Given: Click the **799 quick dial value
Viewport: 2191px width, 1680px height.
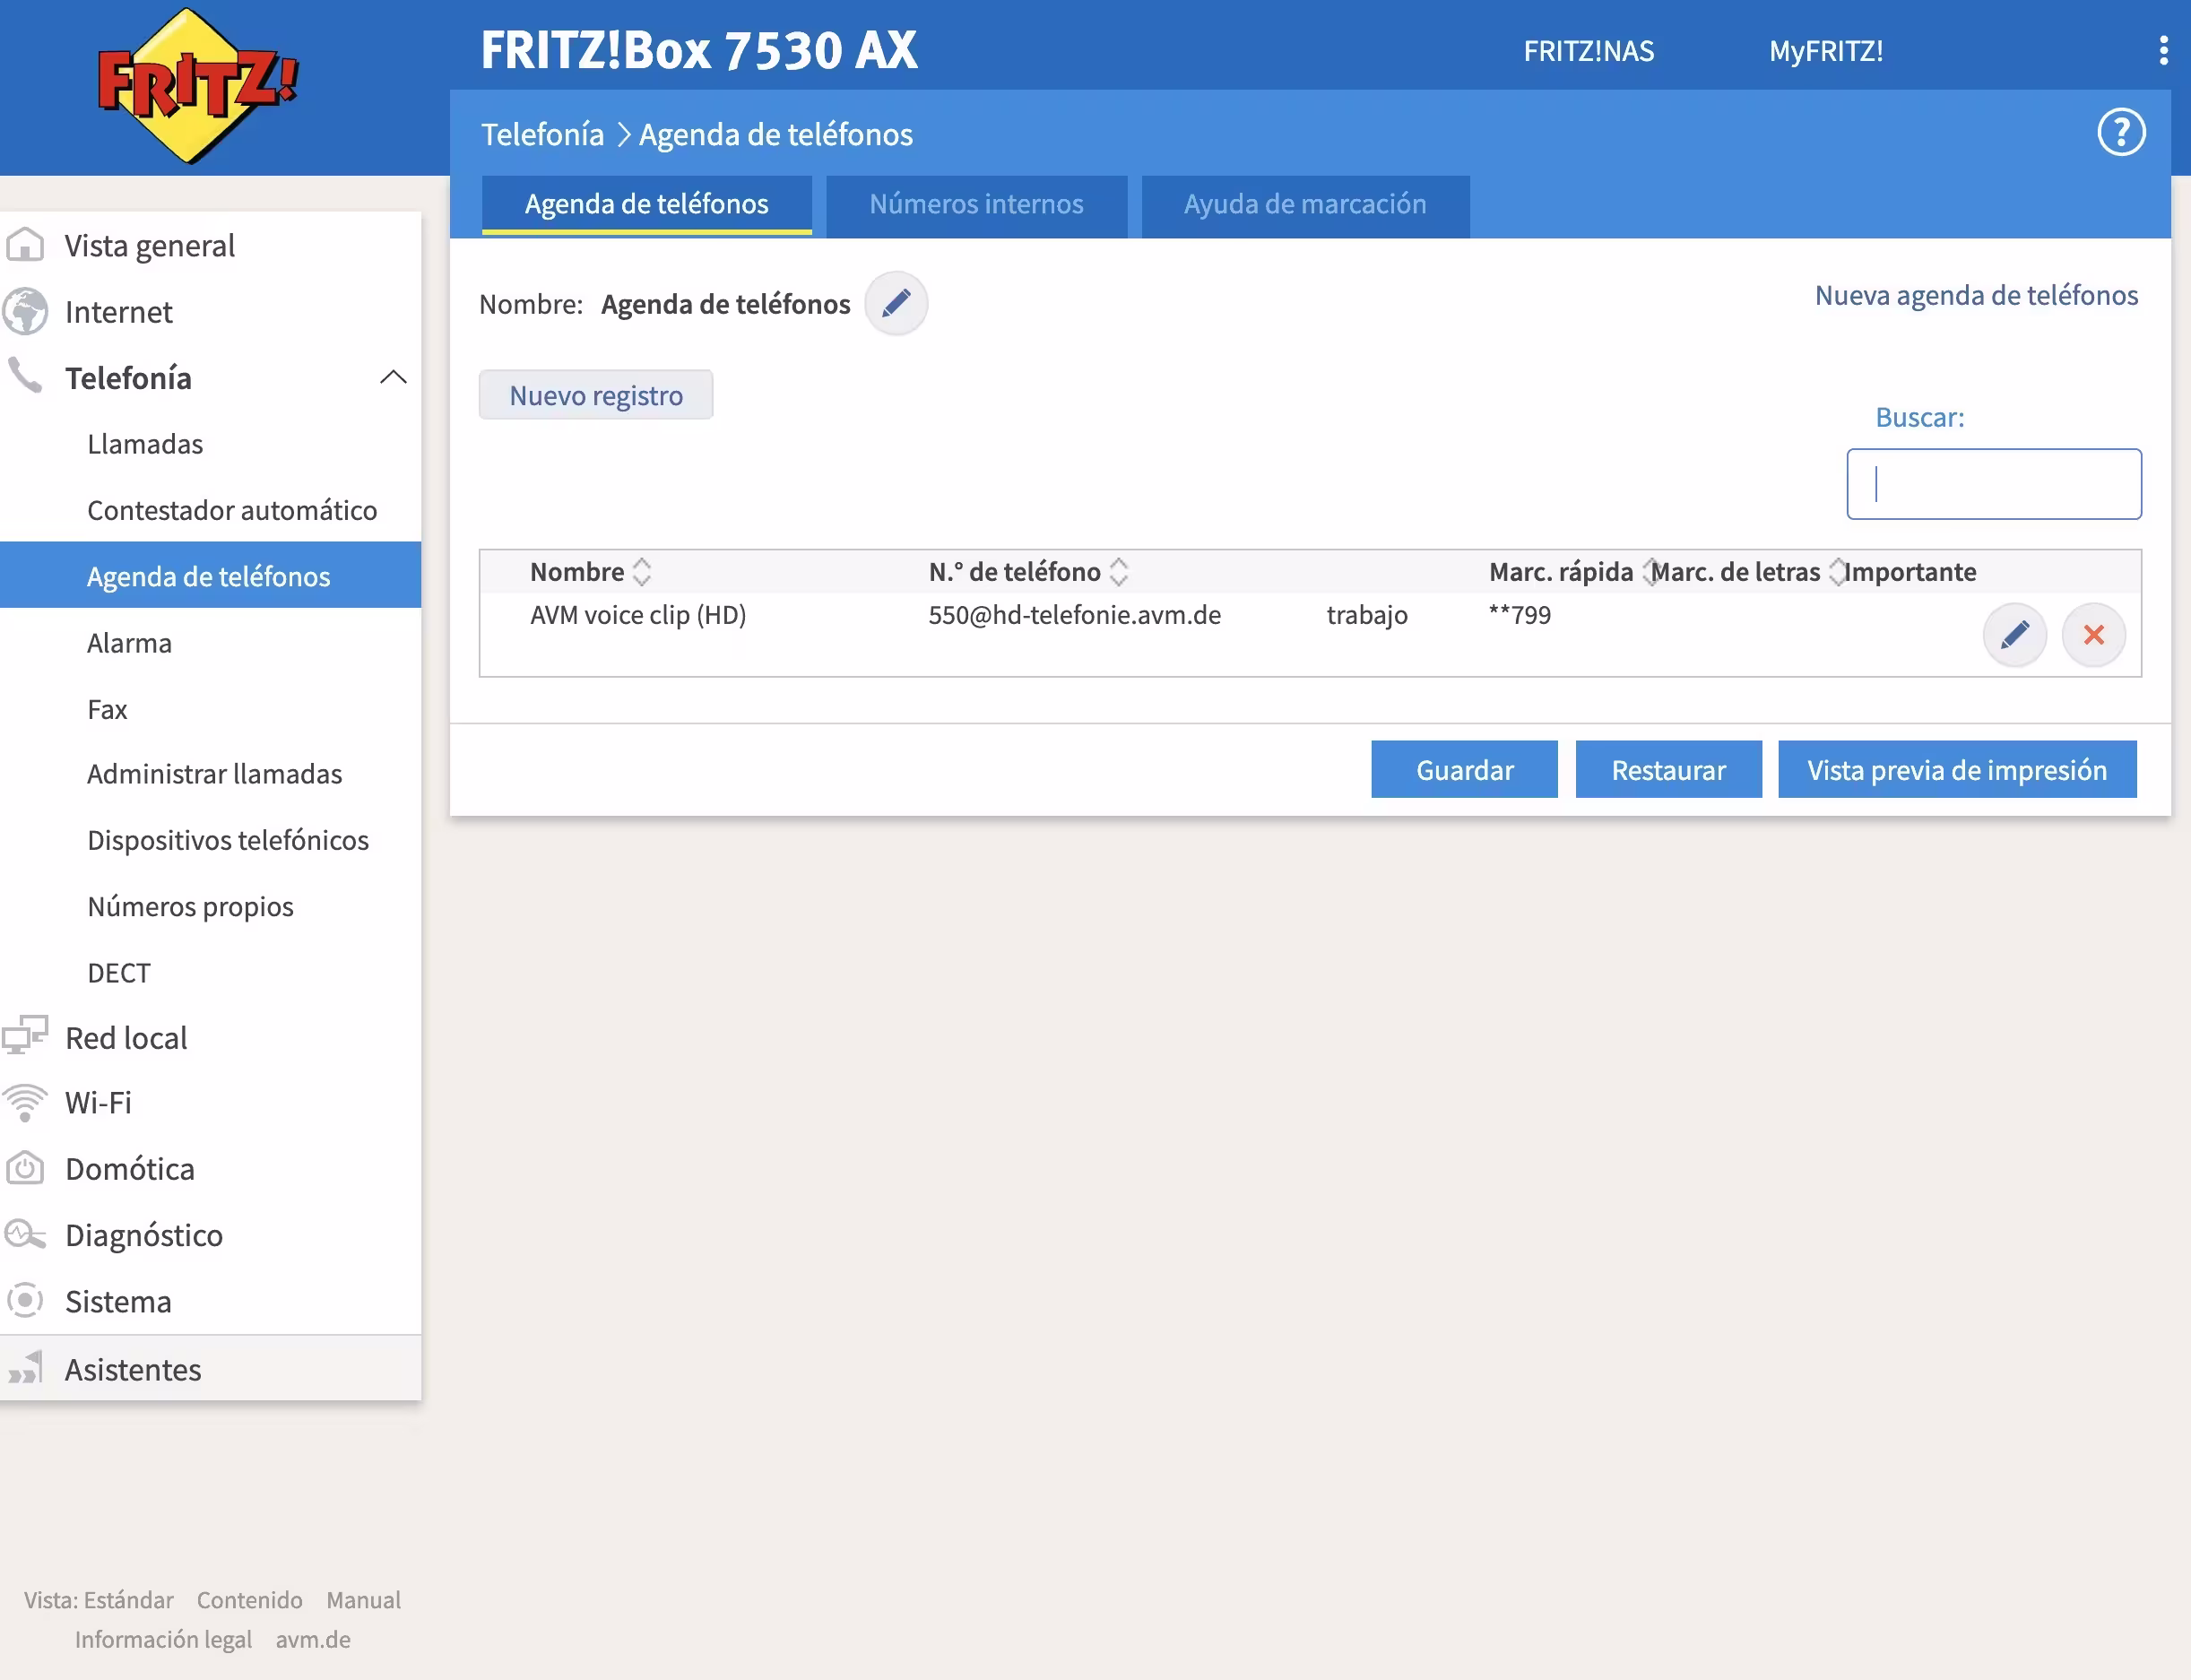Looking at the screenshot, I should (1519, 615).
